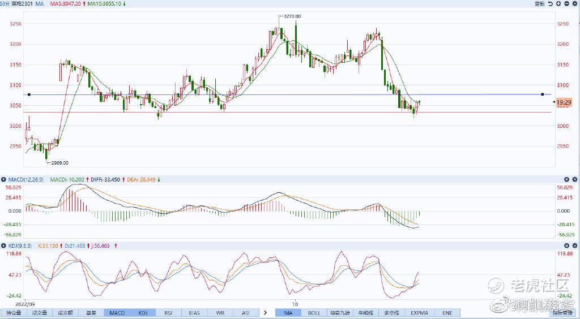Screen dimensions: 580x319
Task: Select the 牛熊线 overlay tab
Action: [366, 313]
